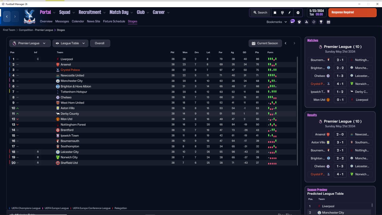Open the League Table view dropdown
The image size is (382, 215).
[70, 43]
